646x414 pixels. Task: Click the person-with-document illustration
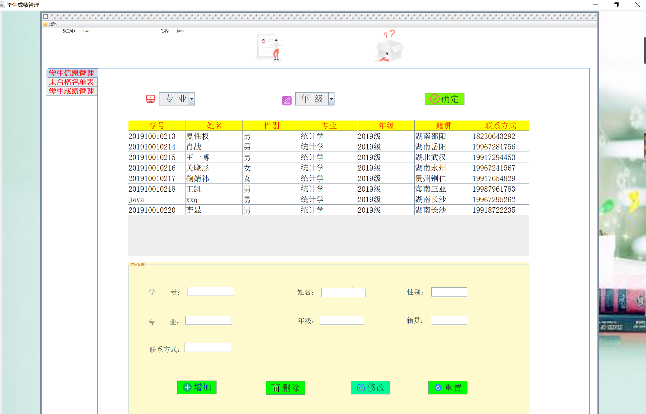[x=269, y=48]
